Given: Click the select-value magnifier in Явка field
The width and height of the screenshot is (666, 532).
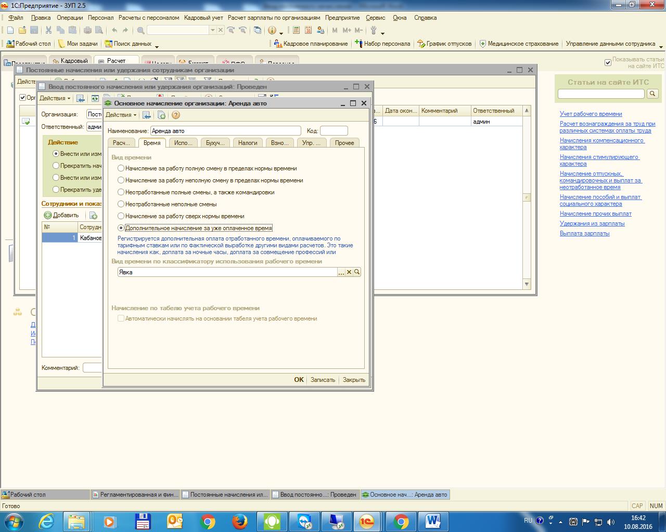Looking at the screenshot, I should pos(357,272).
